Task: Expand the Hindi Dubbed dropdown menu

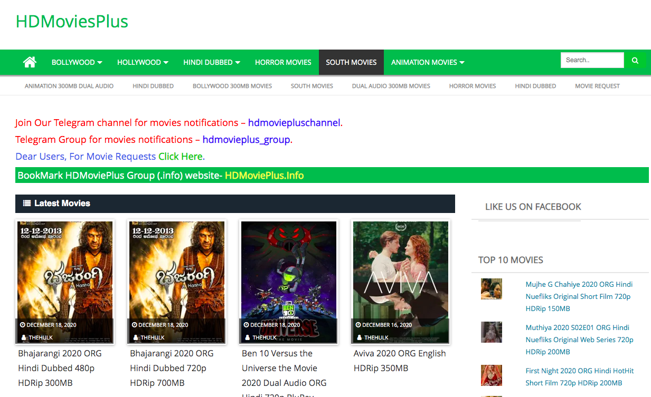Action: [x=211, y=62]
